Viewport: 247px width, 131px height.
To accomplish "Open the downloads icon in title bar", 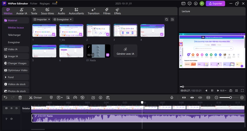I will [196, 3].
